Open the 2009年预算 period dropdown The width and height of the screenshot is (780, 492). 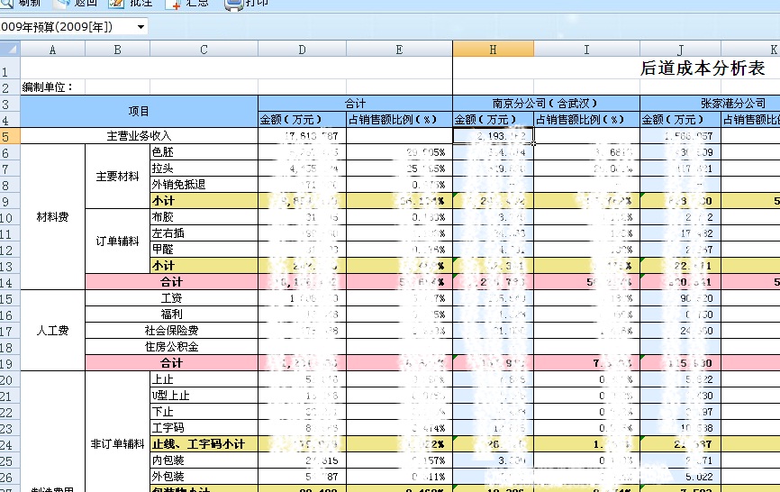[141, 27]
